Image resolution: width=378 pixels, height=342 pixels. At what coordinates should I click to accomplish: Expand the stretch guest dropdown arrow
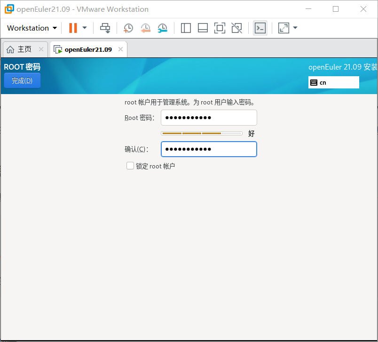(295, 28)
